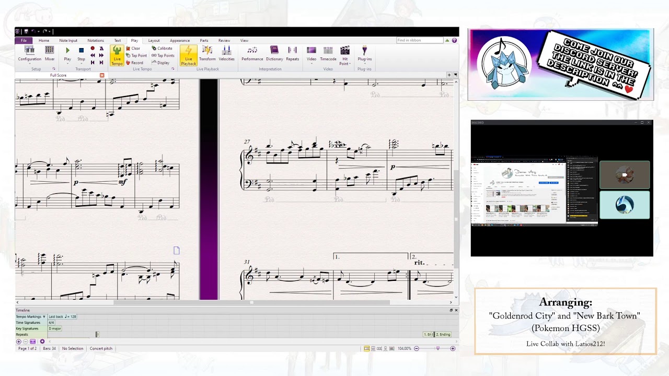Screen dimensions: 669x376
Task: Collapse the ribbon with the green arrow
Action: click(x=447, y=40)
